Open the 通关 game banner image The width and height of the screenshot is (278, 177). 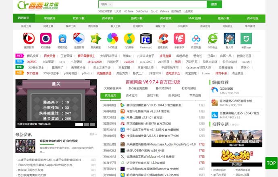point(56,103)
